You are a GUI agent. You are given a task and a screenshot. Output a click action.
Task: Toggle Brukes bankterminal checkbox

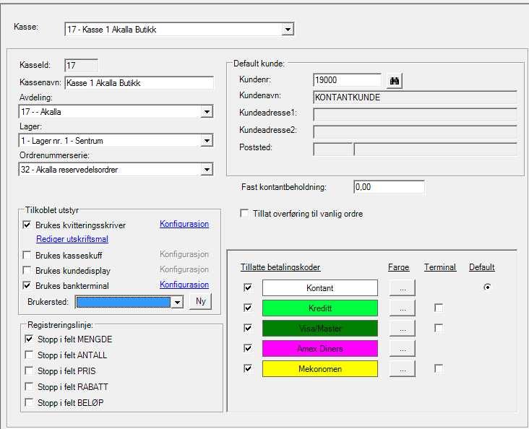pyautogui.click(x=27, y=285)
